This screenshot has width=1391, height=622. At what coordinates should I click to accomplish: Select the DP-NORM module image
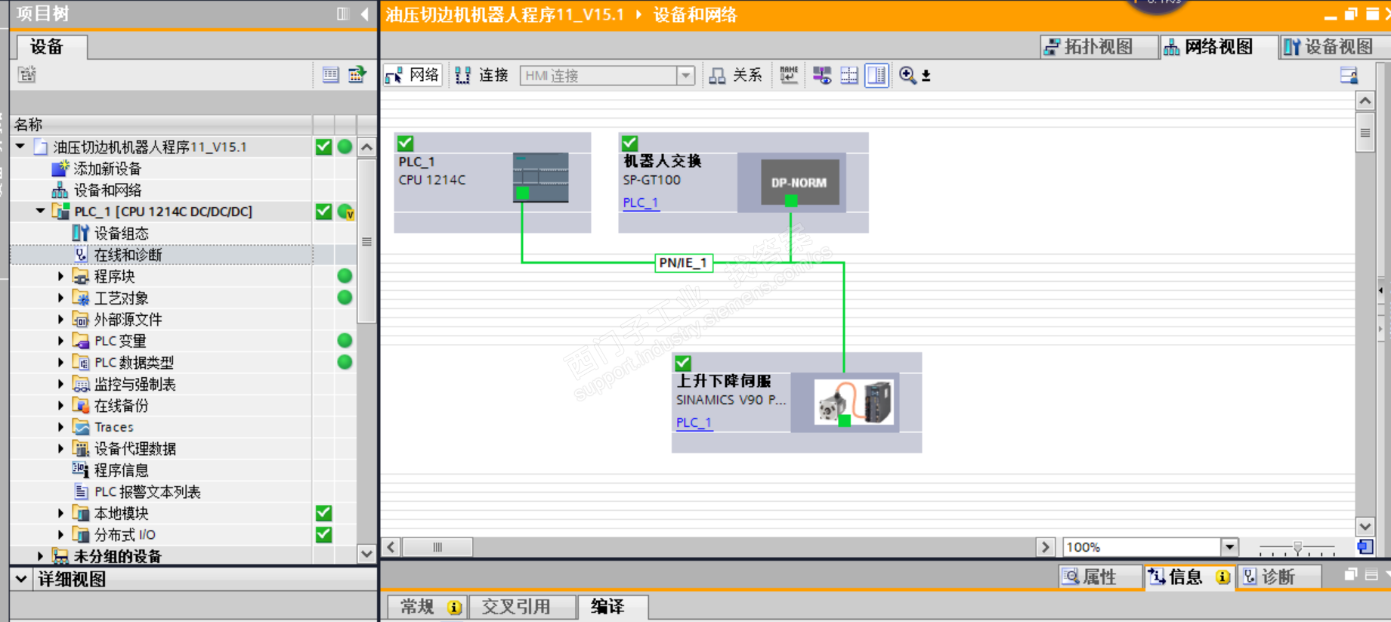point(799,182)
